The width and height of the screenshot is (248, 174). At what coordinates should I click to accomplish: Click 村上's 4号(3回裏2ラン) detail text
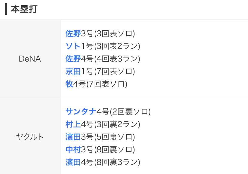click(111, 124)
